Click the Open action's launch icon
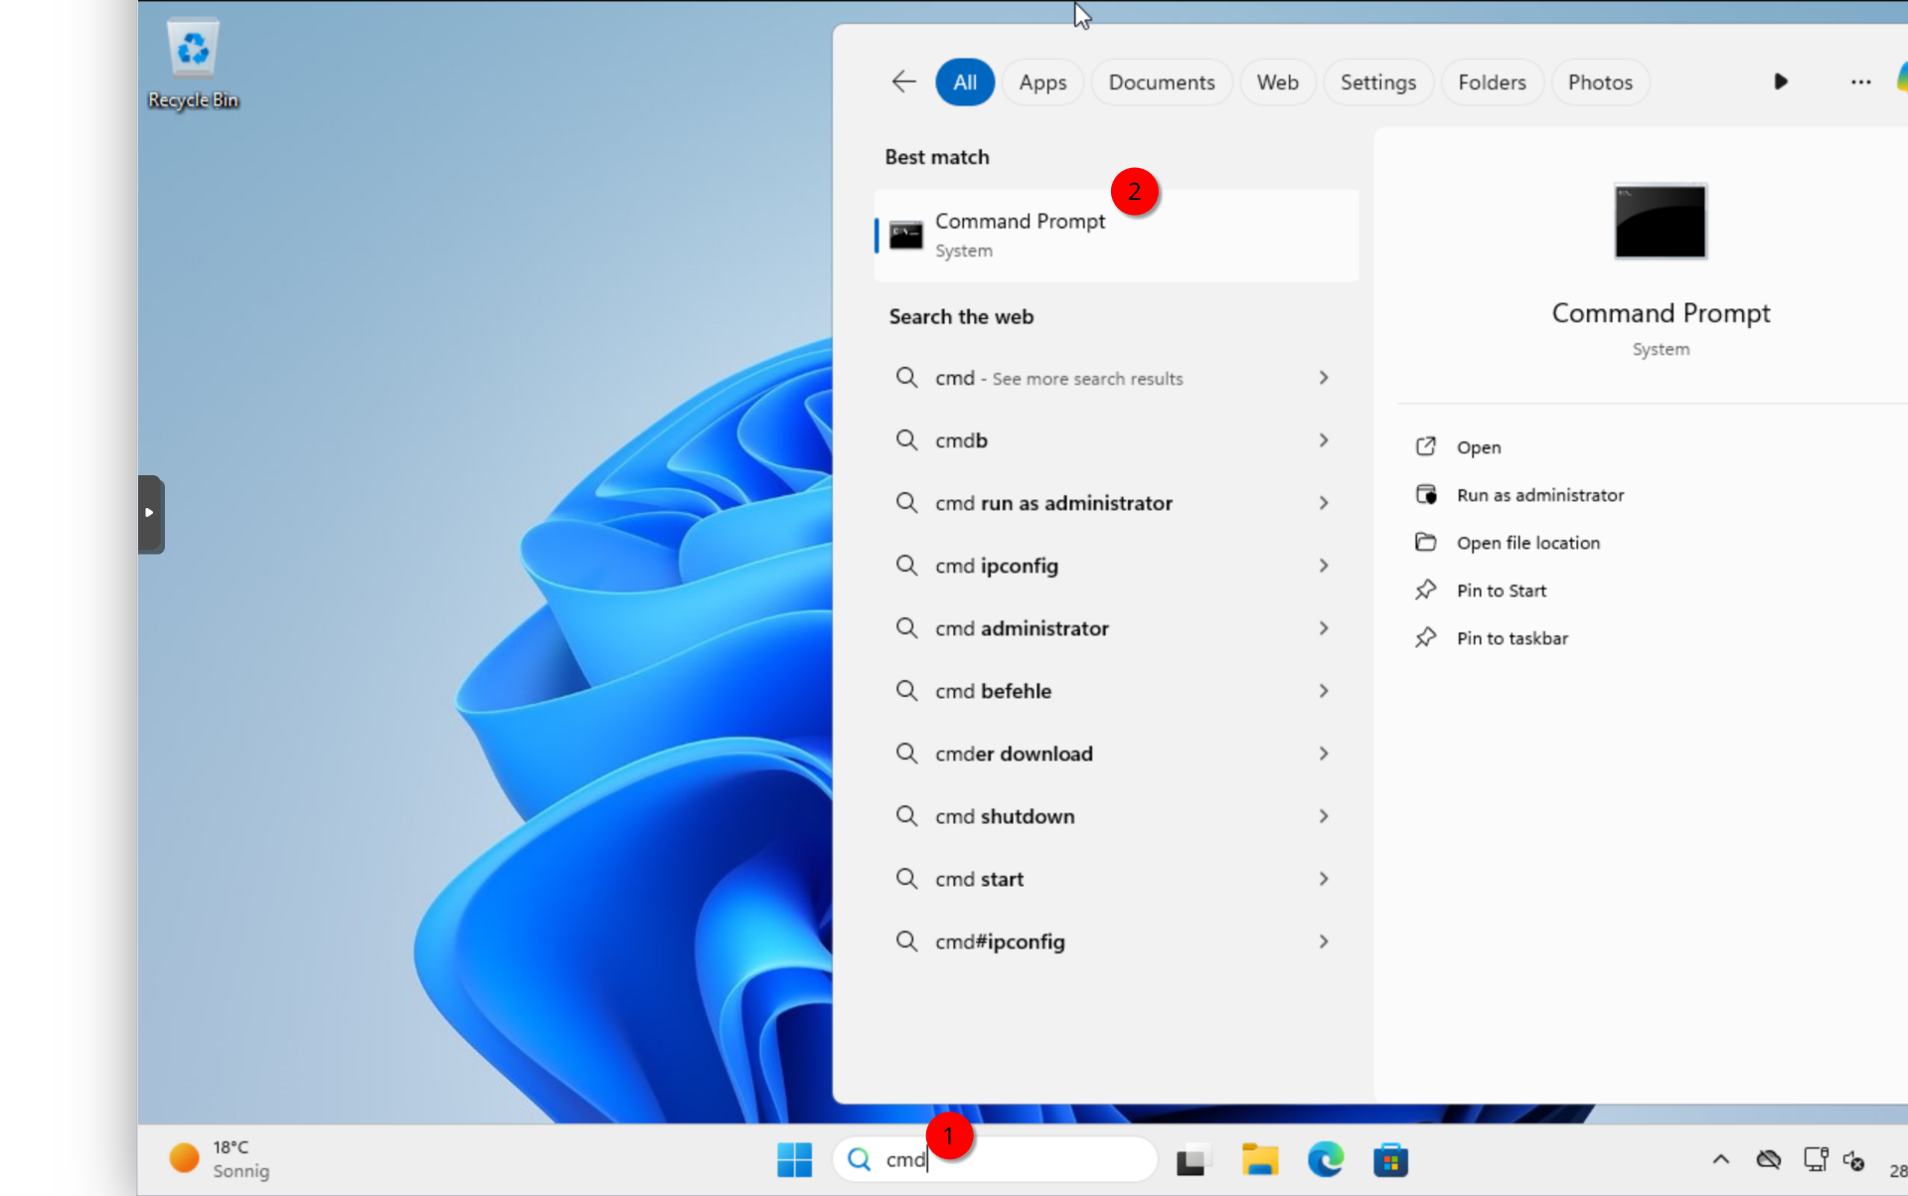The width and height of the screenshot is (1908, 1196). click(1426, 446)
